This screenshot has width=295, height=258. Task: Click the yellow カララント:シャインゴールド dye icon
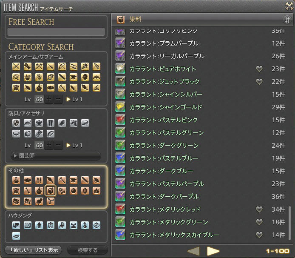120,107
